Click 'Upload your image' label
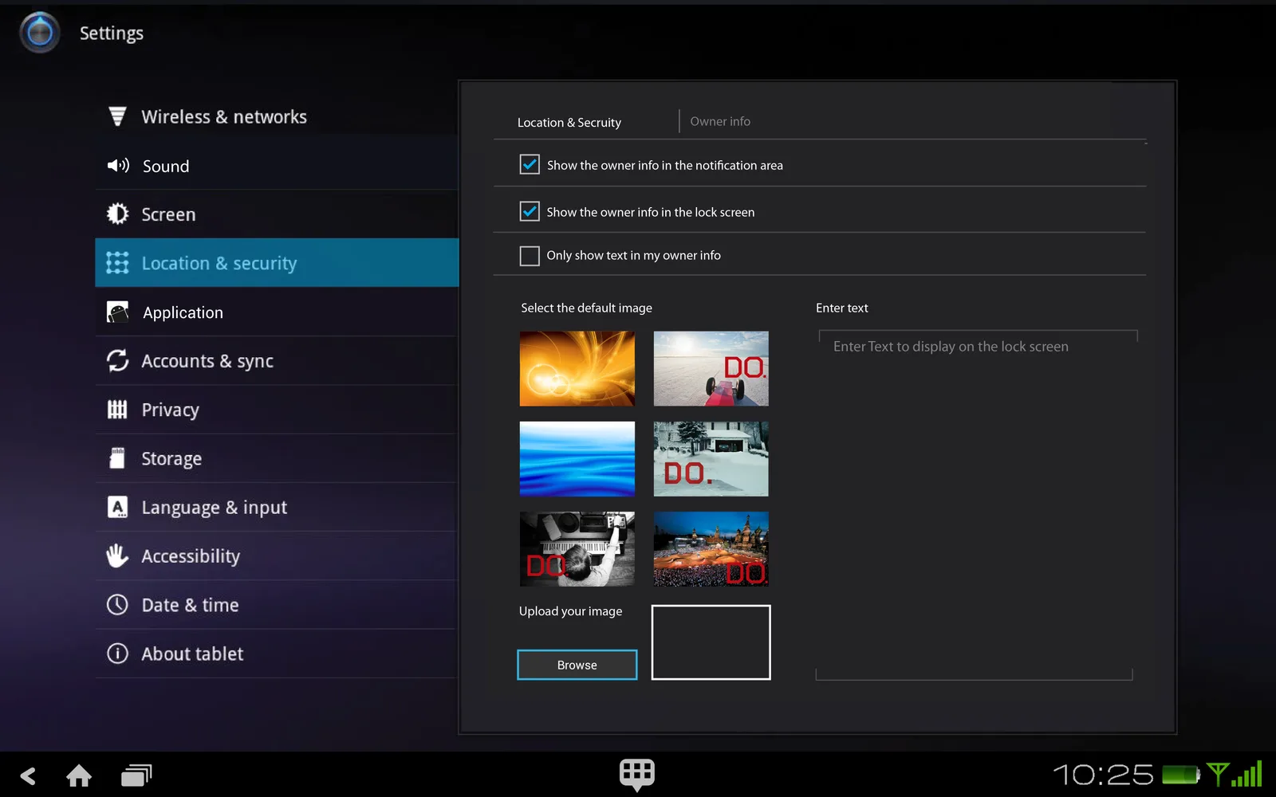 click(x=571, y=611)
